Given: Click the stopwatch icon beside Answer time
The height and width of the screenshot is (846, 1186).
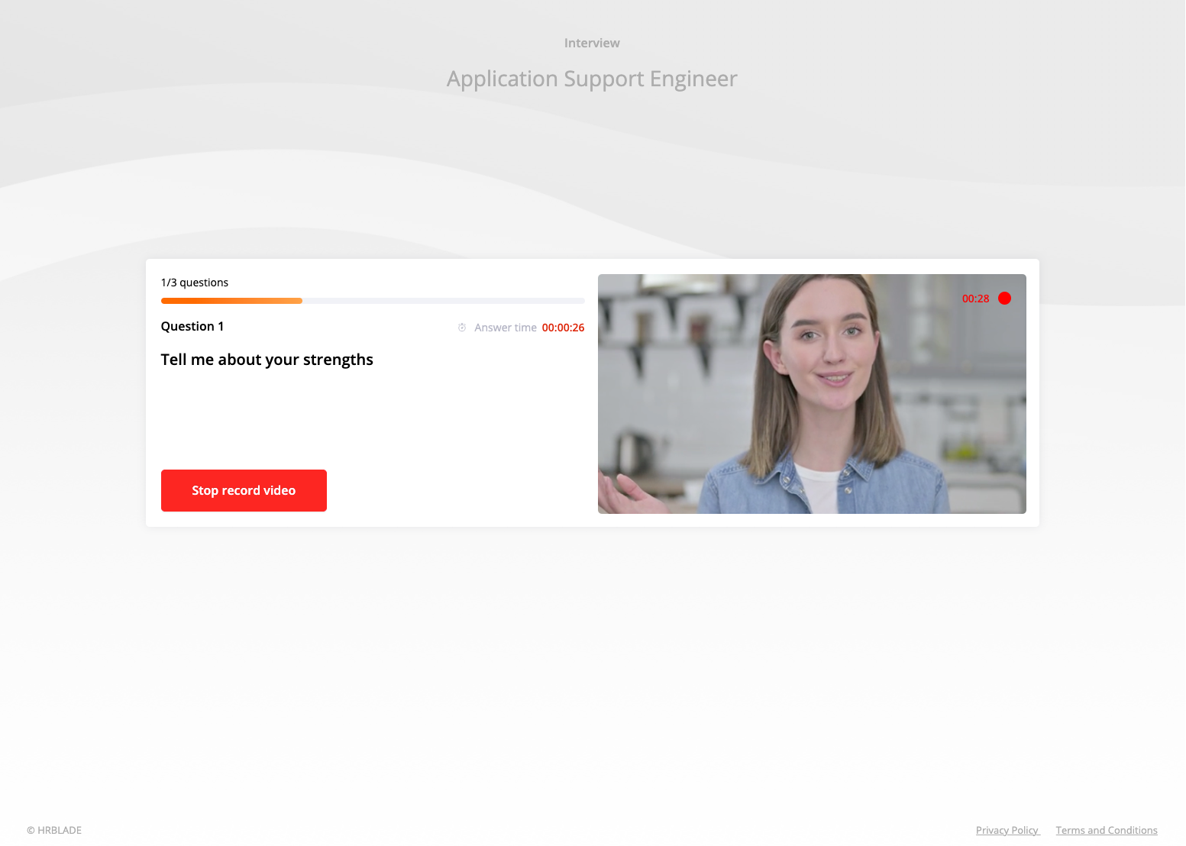Looking at the screenshot, I should [x=462, y=328].
